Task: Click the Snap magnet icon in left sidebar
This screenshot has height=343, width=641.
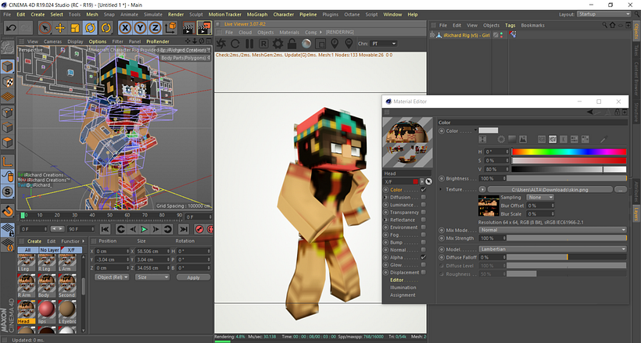Action: (8, 211)
